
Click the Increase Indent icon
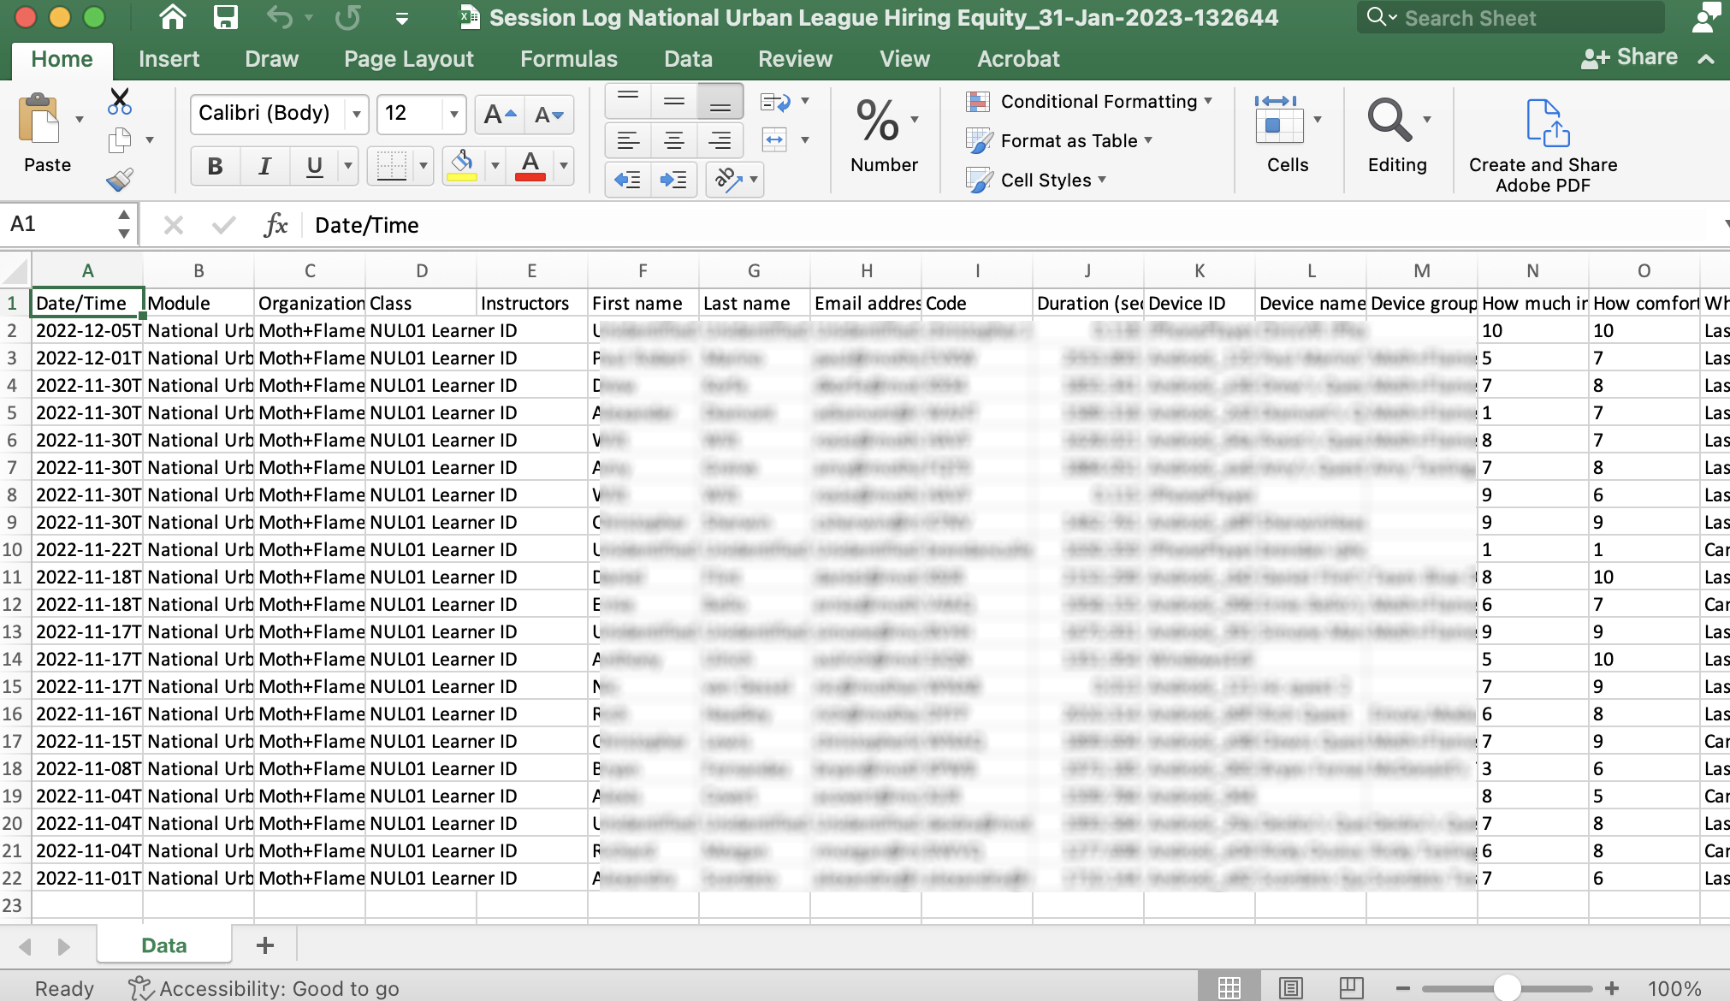pyautogui.click(x=673, y=180)
